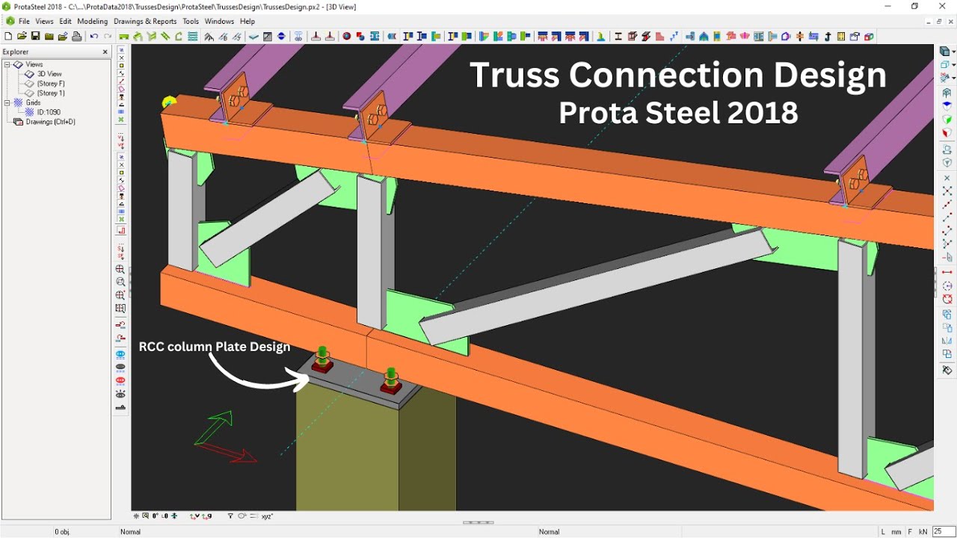Click the Save disk icon

tap(35, 37)
